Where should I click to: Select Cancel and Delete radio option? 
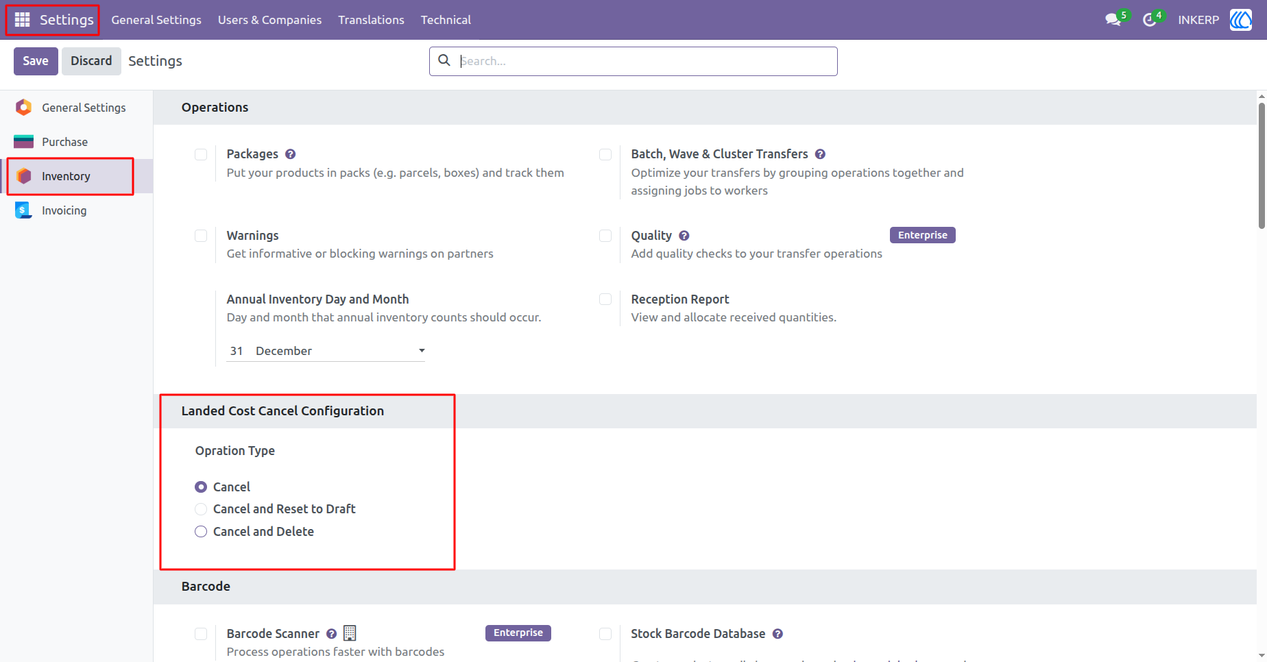point(201,532)
